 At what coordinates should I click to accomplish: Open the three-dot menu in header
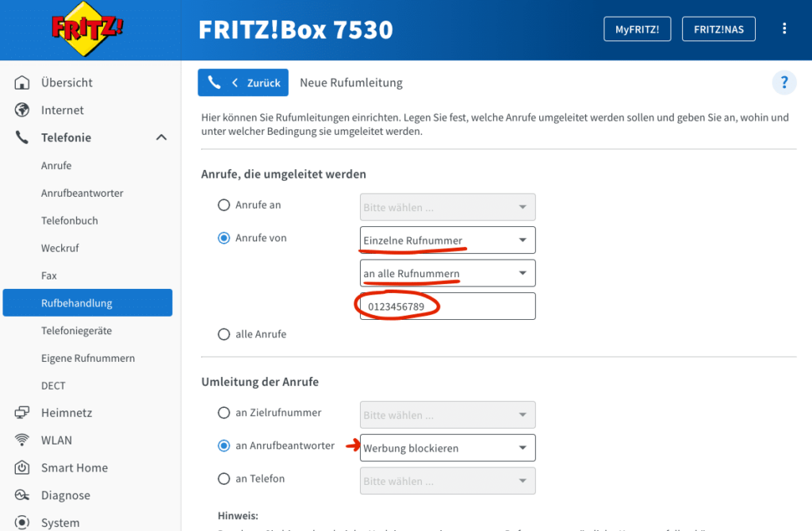tap(784, 29)
